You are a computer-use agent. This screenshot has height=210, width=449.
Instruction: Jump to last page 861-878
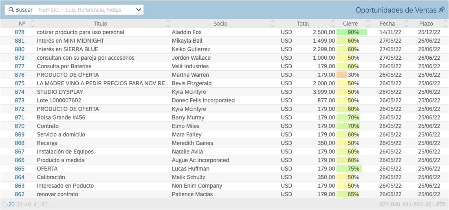[435, 204]
